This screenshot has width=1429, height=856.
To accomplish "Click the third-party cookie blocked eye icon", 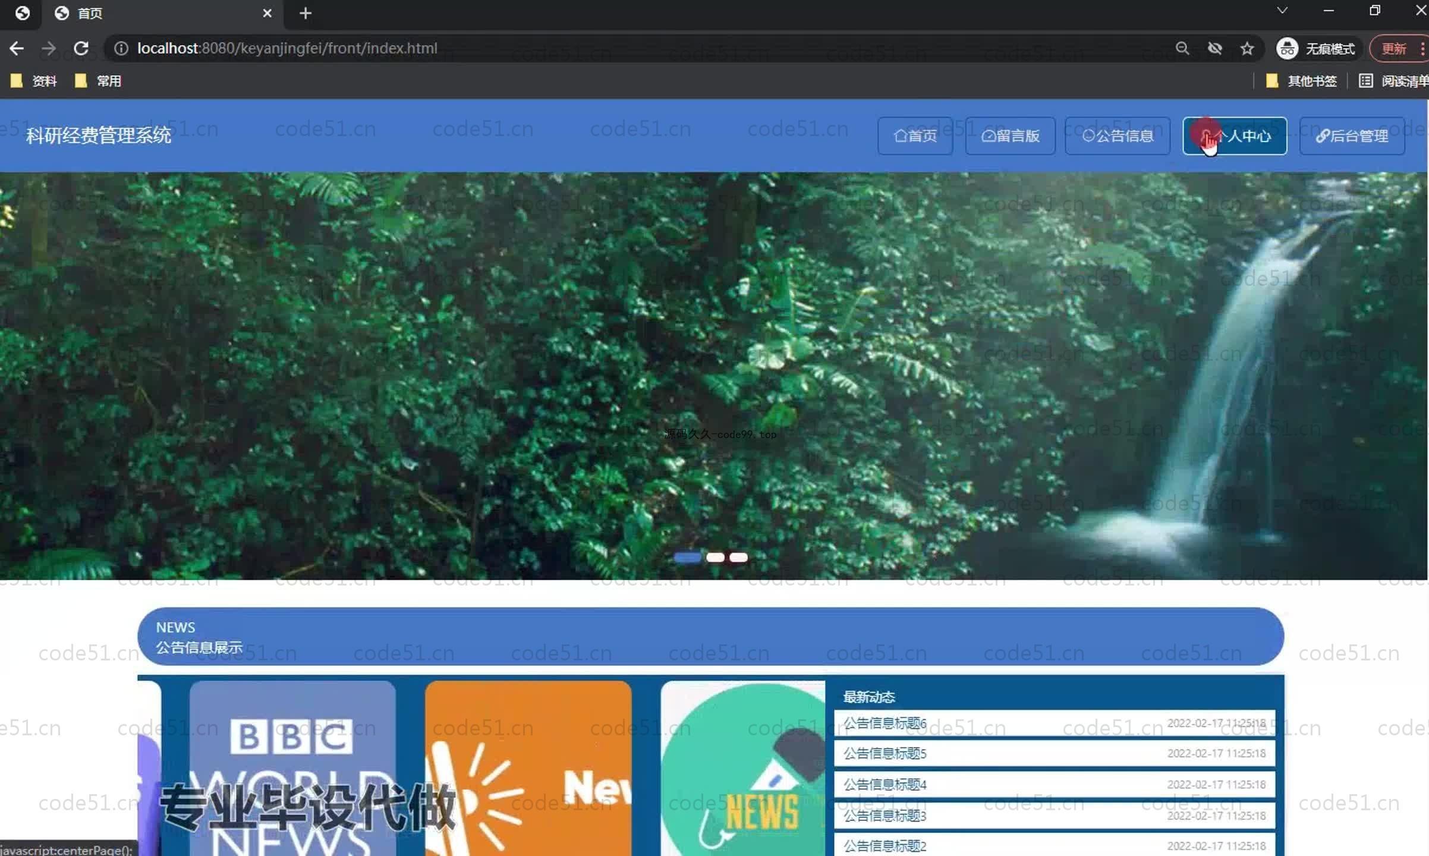I will pyautogui.click(x=1214, y=48).
